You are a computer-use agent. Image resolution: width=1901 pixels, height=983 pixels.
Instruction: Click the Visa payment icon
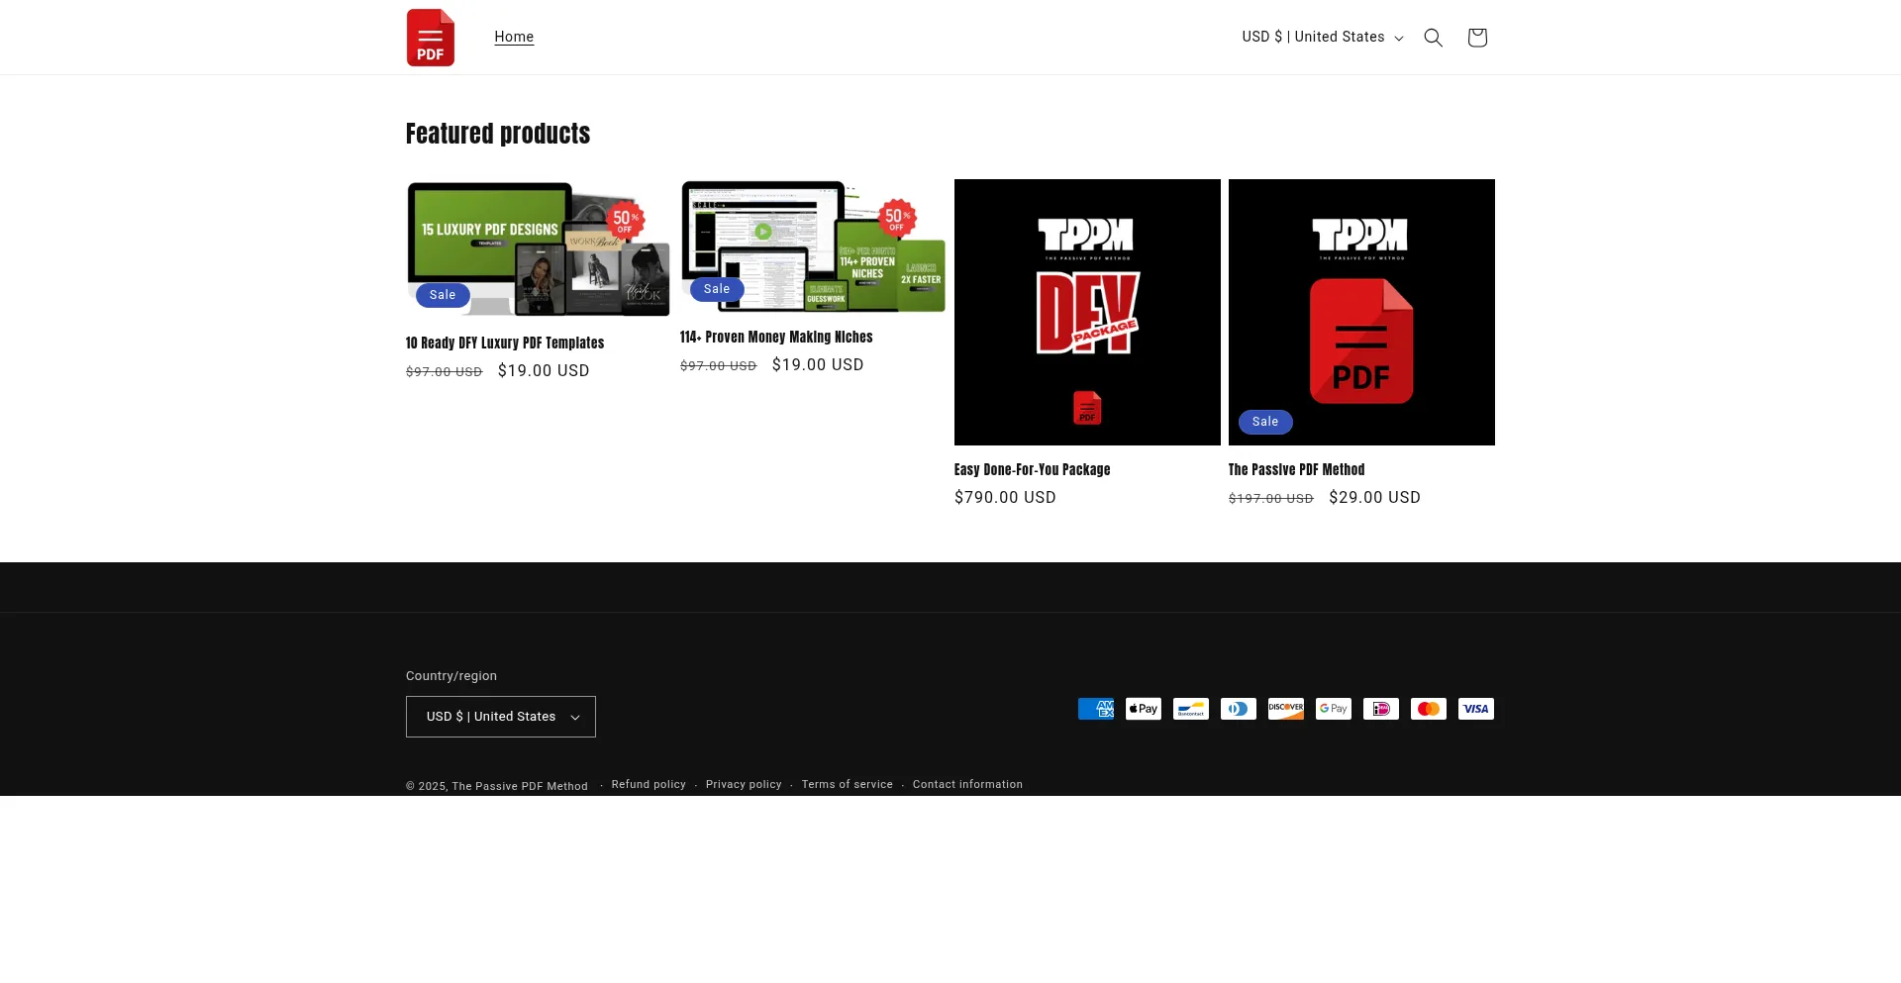(x=1475, y=709)
